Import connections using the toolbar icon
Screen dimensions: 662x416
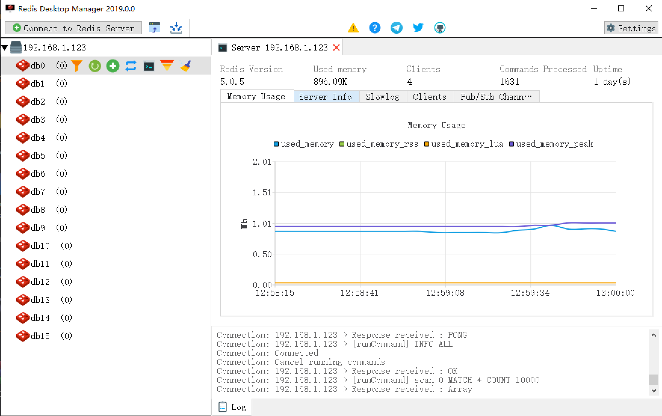coord(154,27)
